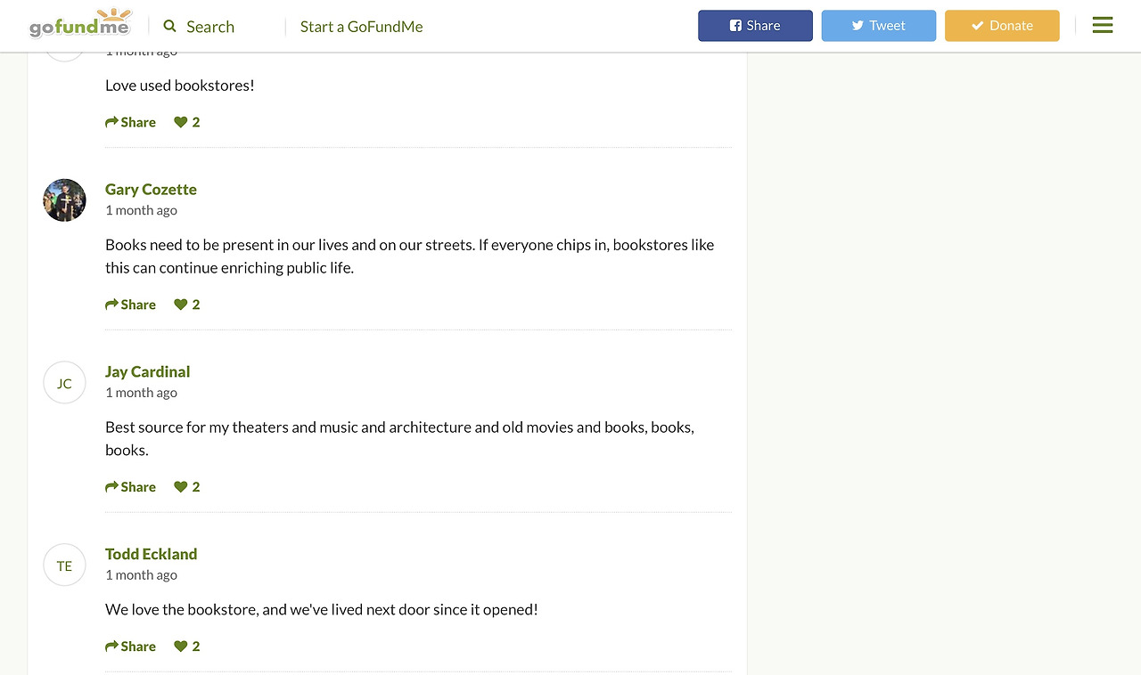Open Jay Cardinal's name link
Image resolution: width=1141 pixels, height=675 pixels.
[x=147, y=371]
